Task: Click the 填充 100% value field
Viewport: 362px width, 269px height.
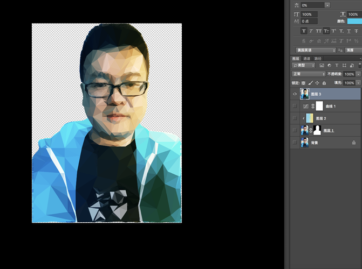Action: (x=350, y=83)
